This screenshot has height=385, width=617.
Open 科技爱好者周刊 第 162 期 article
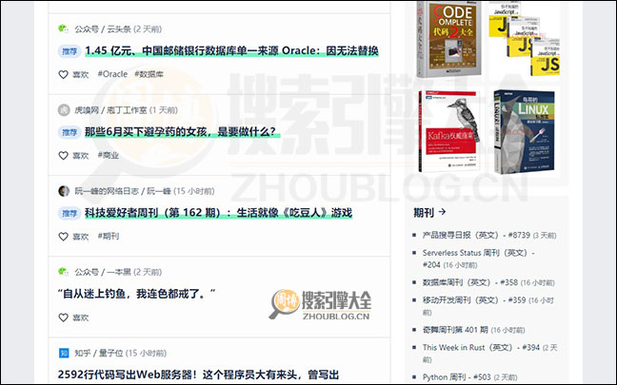click(x=218, y=213)
